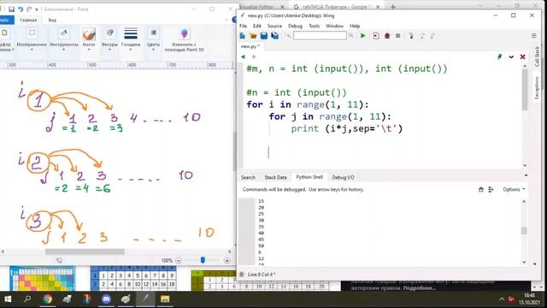The height and width of the screenshot is (308, 547).
Task: Click Save in Paint quick access toolbar
Action: pyautogui.click(x=11, y=9)
